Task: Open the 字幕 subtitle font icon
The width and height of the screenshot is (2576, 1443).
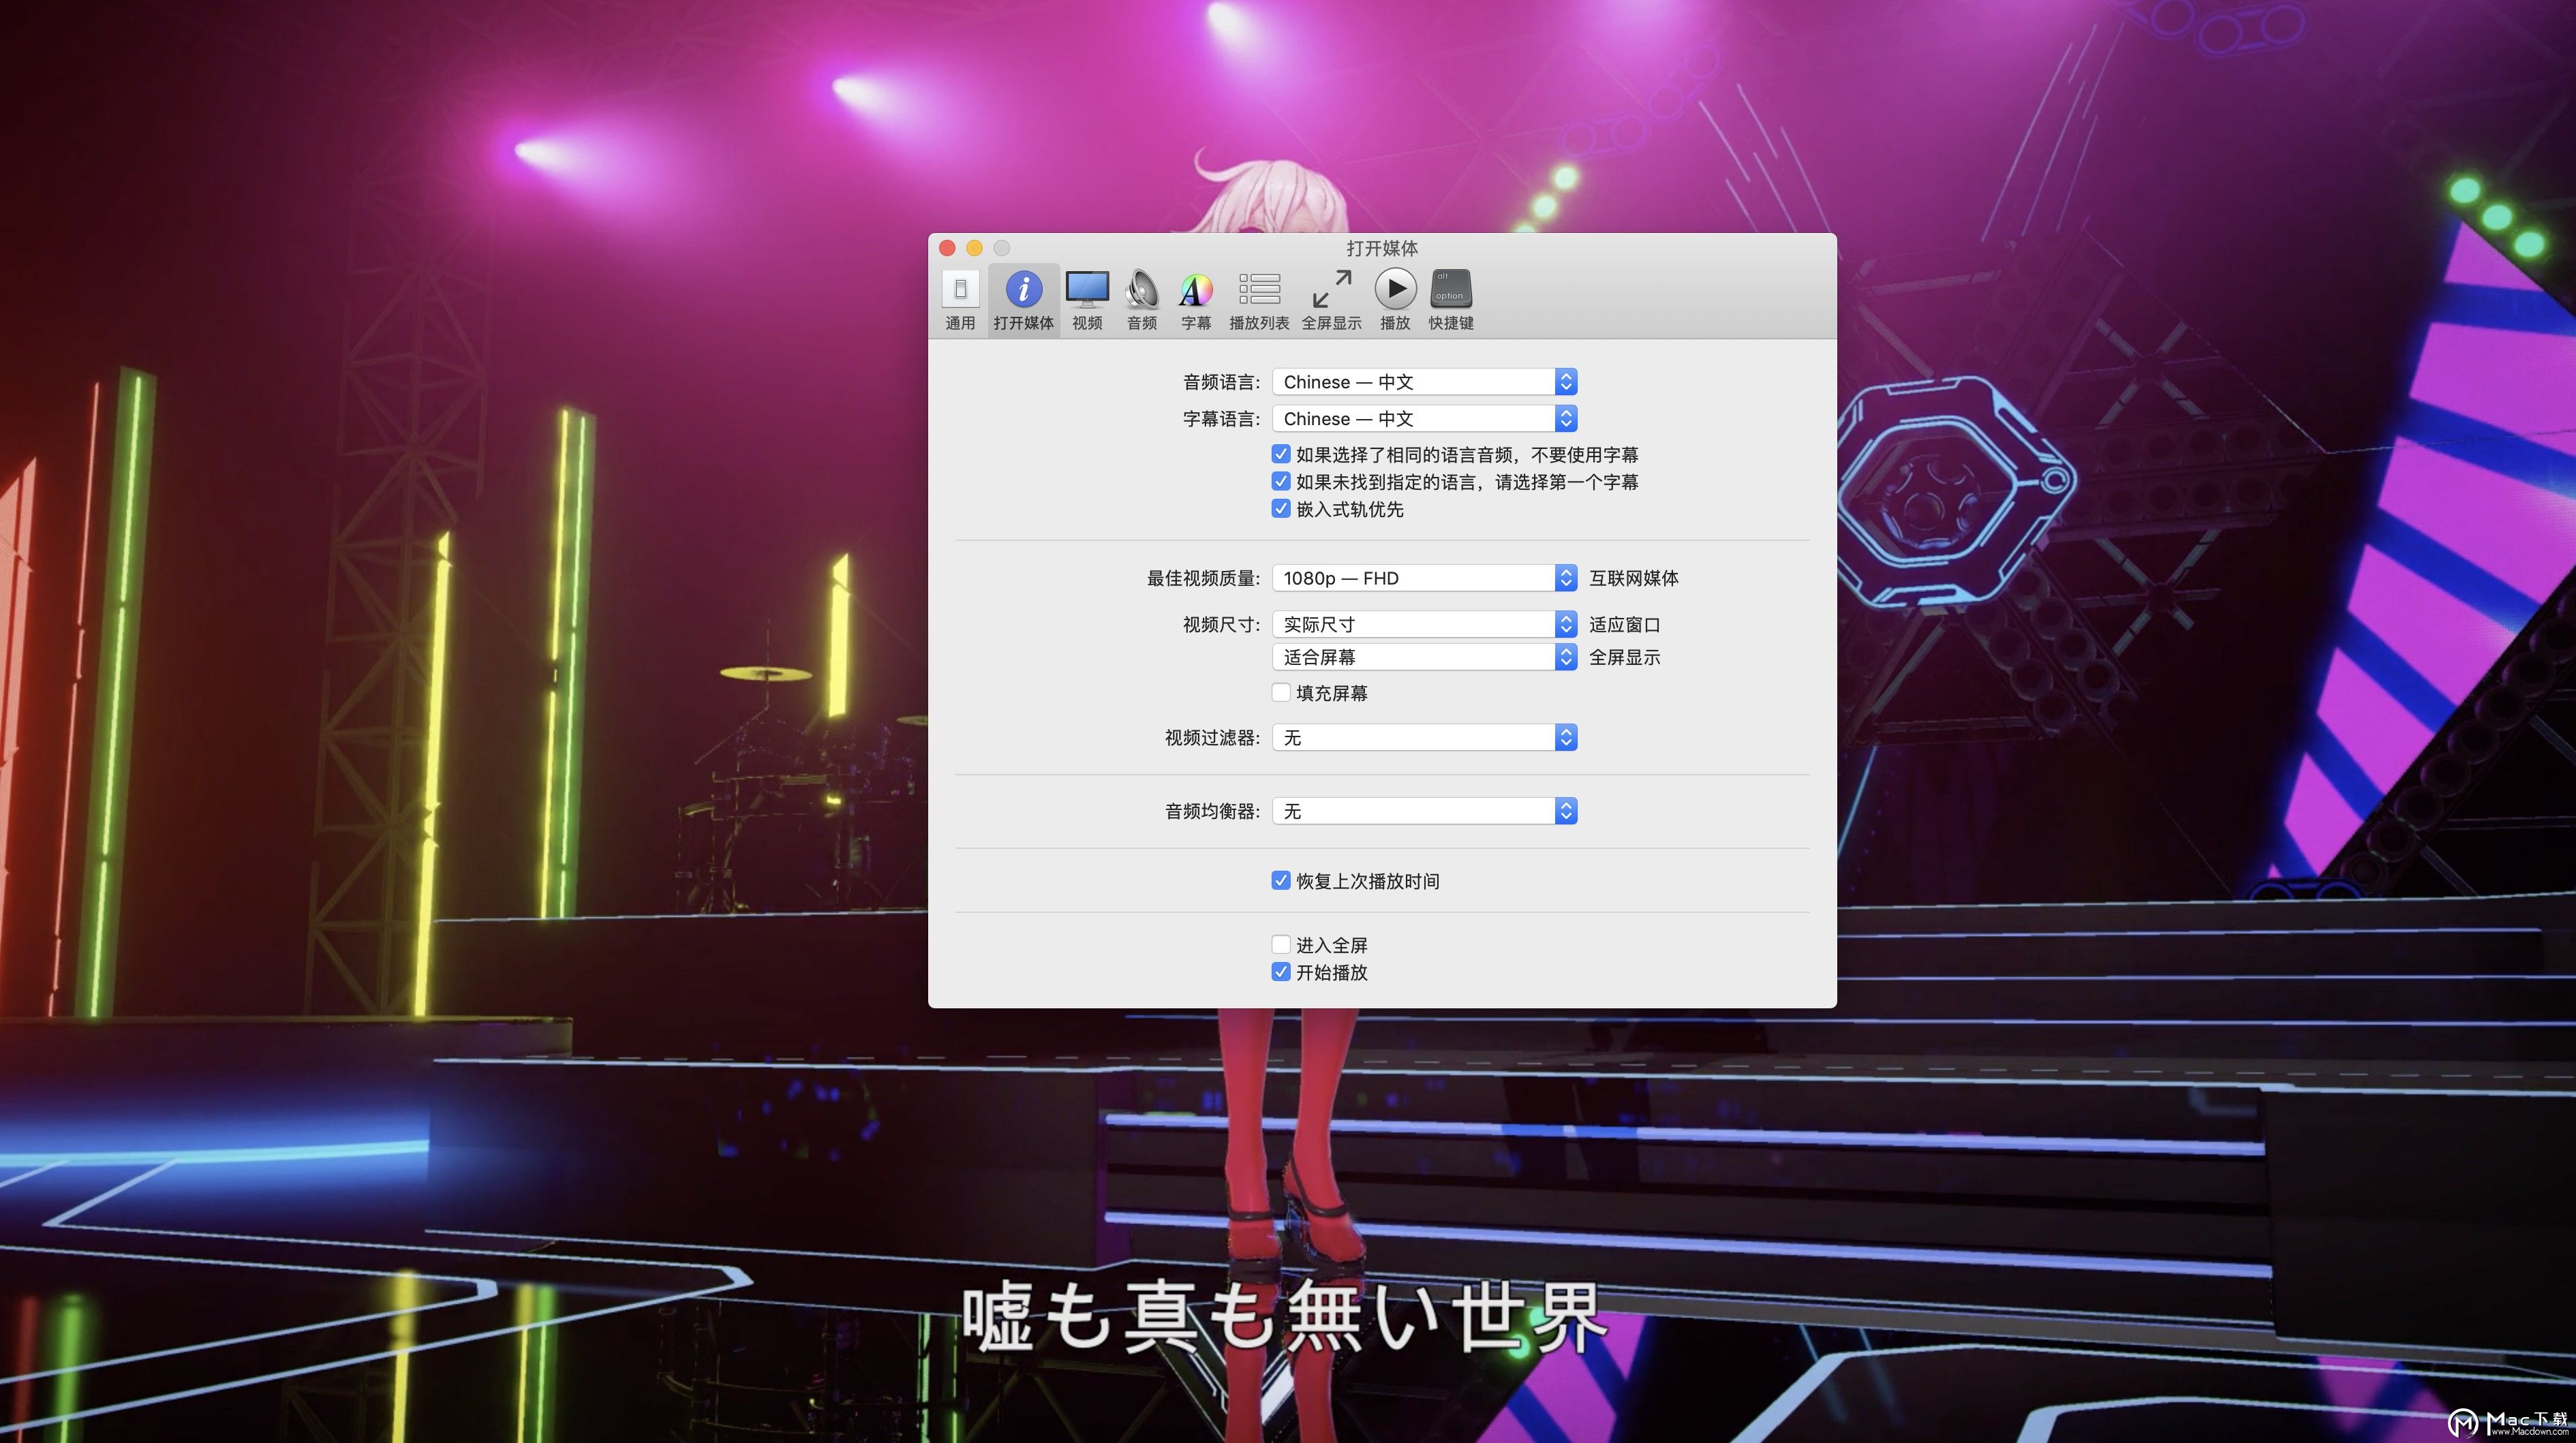Action: pyautogui.click(x=1195, y=291)
